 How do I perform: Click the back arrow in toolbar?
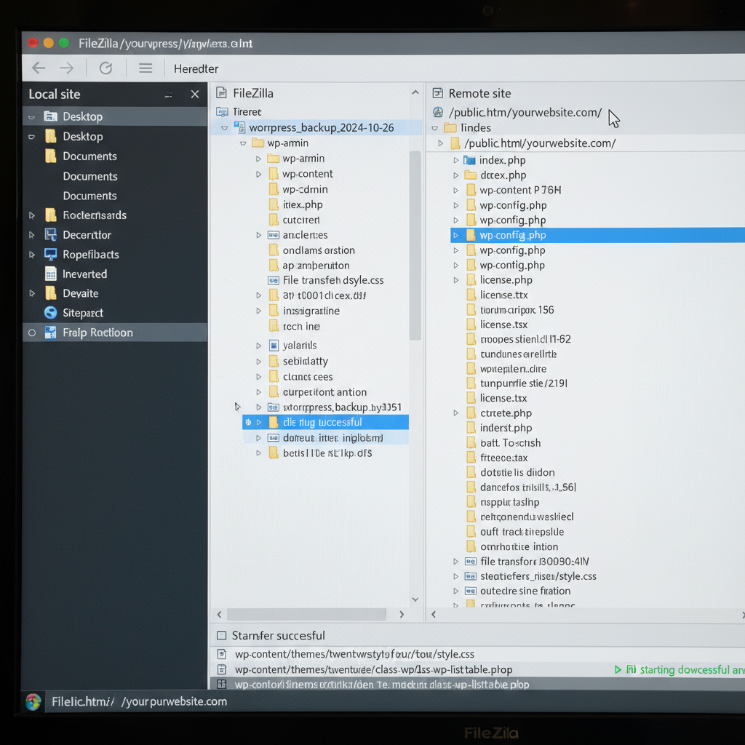39,68
